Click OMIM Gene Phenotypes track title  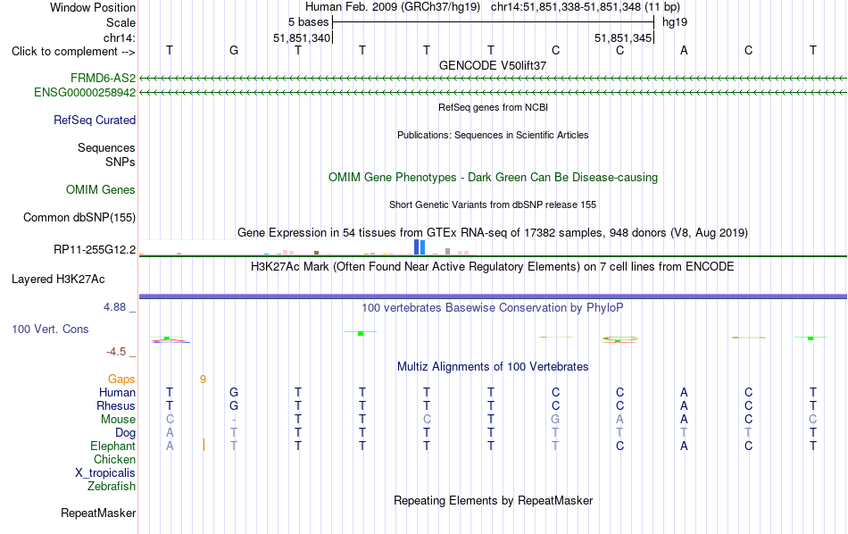[x=494, y=178]
